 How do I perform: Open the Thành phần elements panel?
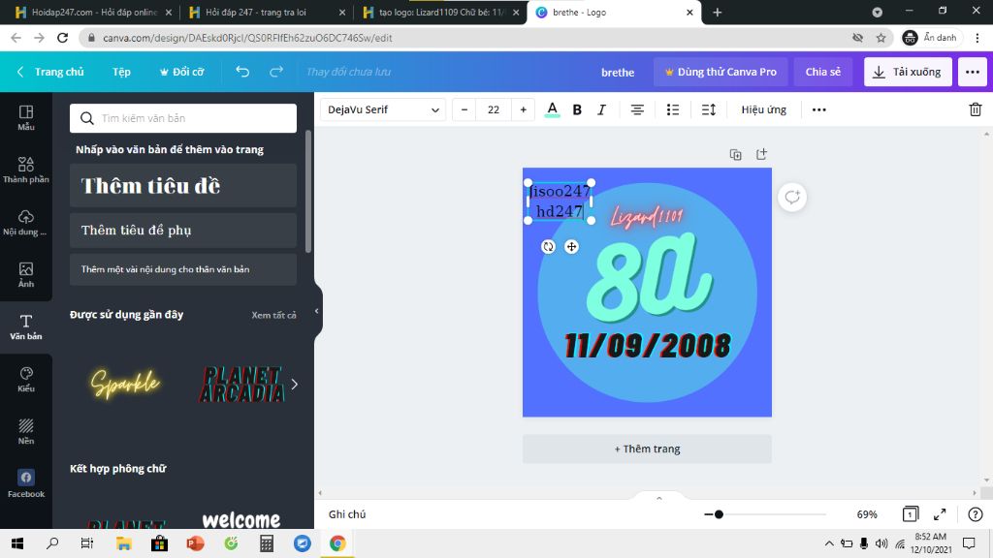tap(26, 170)
